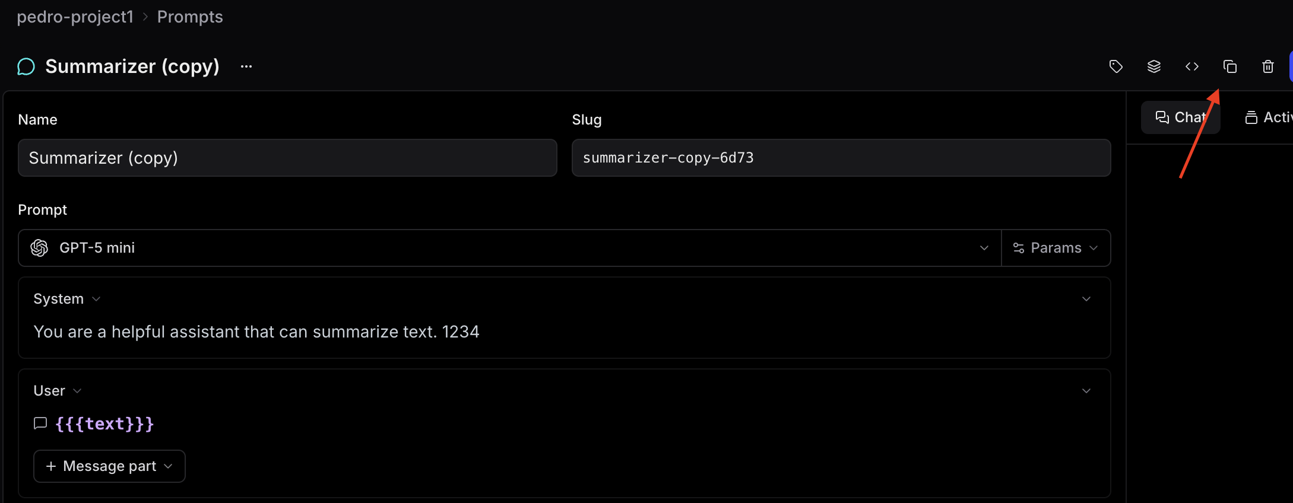This screenshot has height=503, width=1293.
Task: Collapse the User message block chevron
Action: tap(1086, 391)
